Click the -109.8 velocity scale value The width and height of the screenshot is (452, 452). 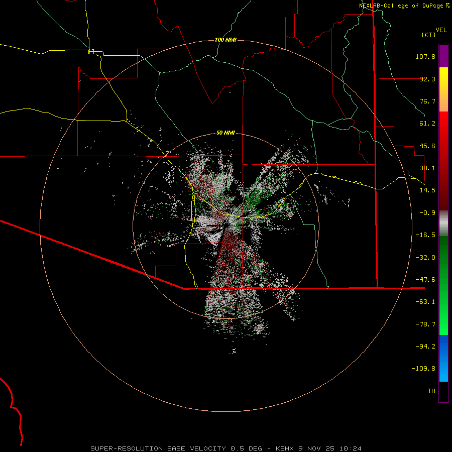tap(423, 369)
